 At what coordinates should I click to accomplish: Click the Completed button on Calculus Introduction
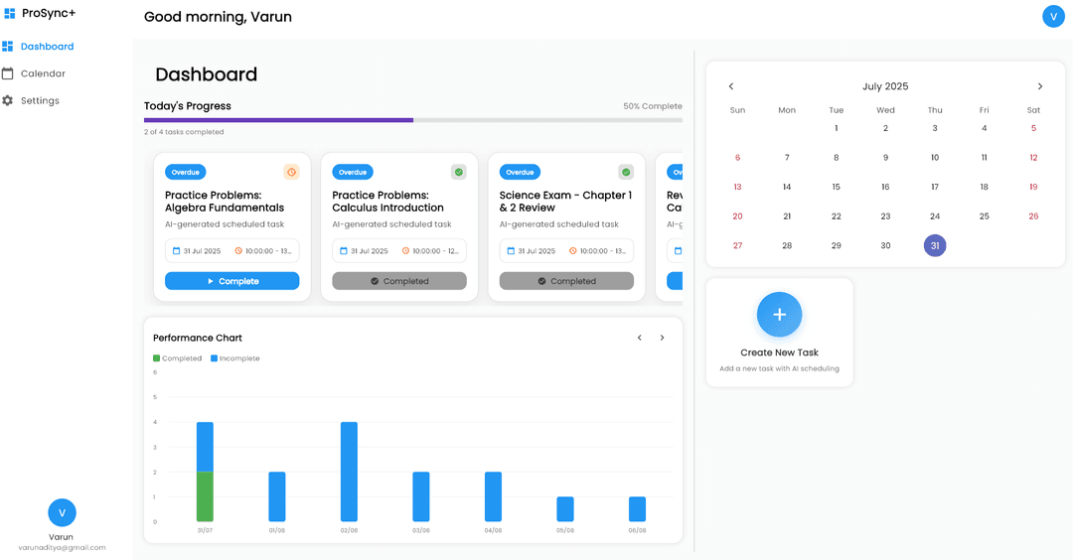(x=399, y=281)
